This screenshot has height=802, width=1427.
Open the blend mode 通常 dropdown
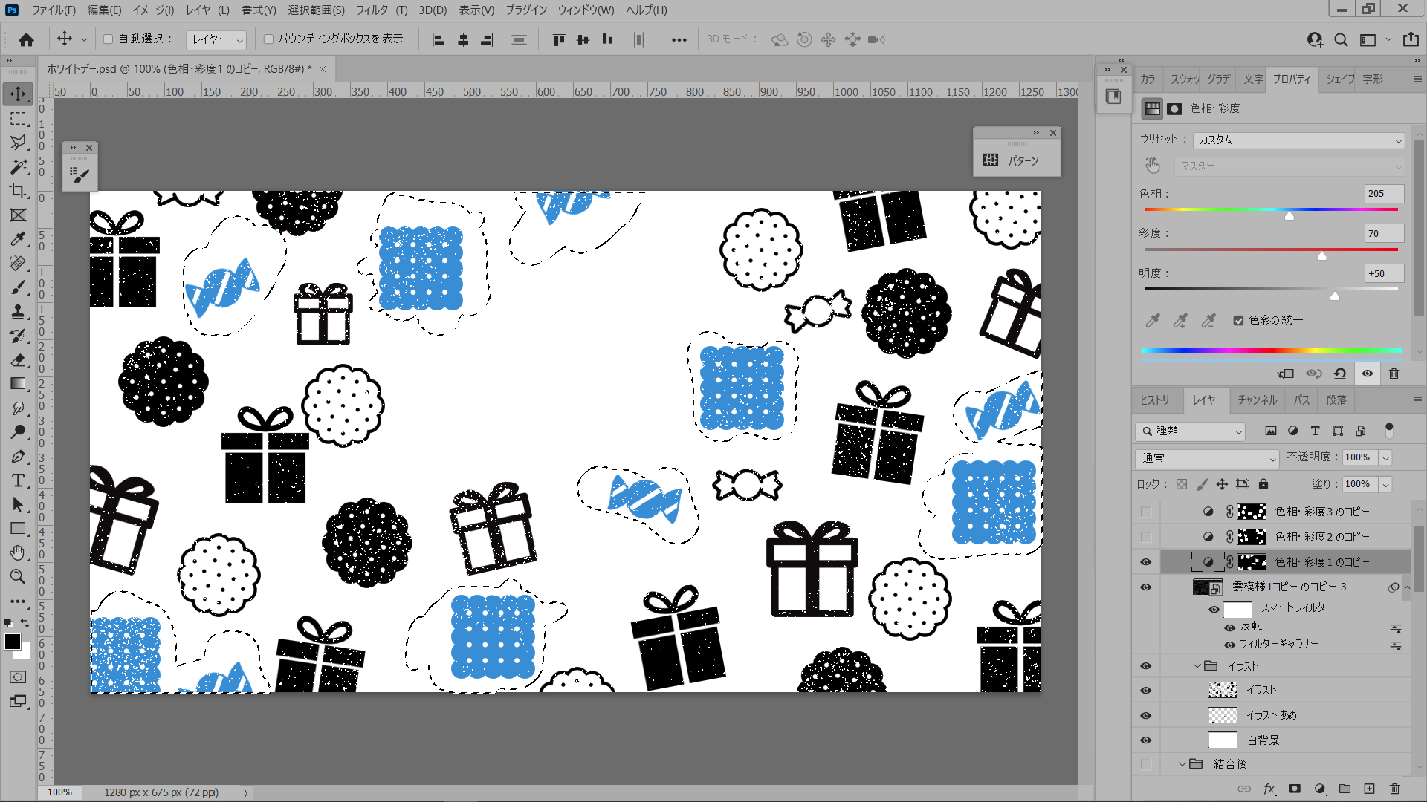[1207, 458]
